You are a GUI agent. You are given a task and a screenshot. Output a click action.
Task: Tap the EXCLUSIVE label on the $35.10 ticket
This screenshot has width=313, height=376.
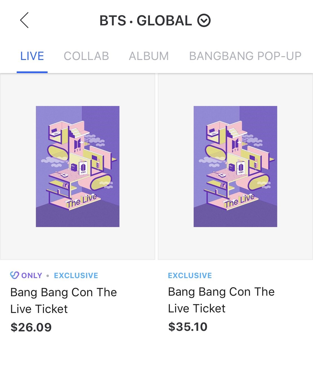pyautogui.click(x=190, y=276)
